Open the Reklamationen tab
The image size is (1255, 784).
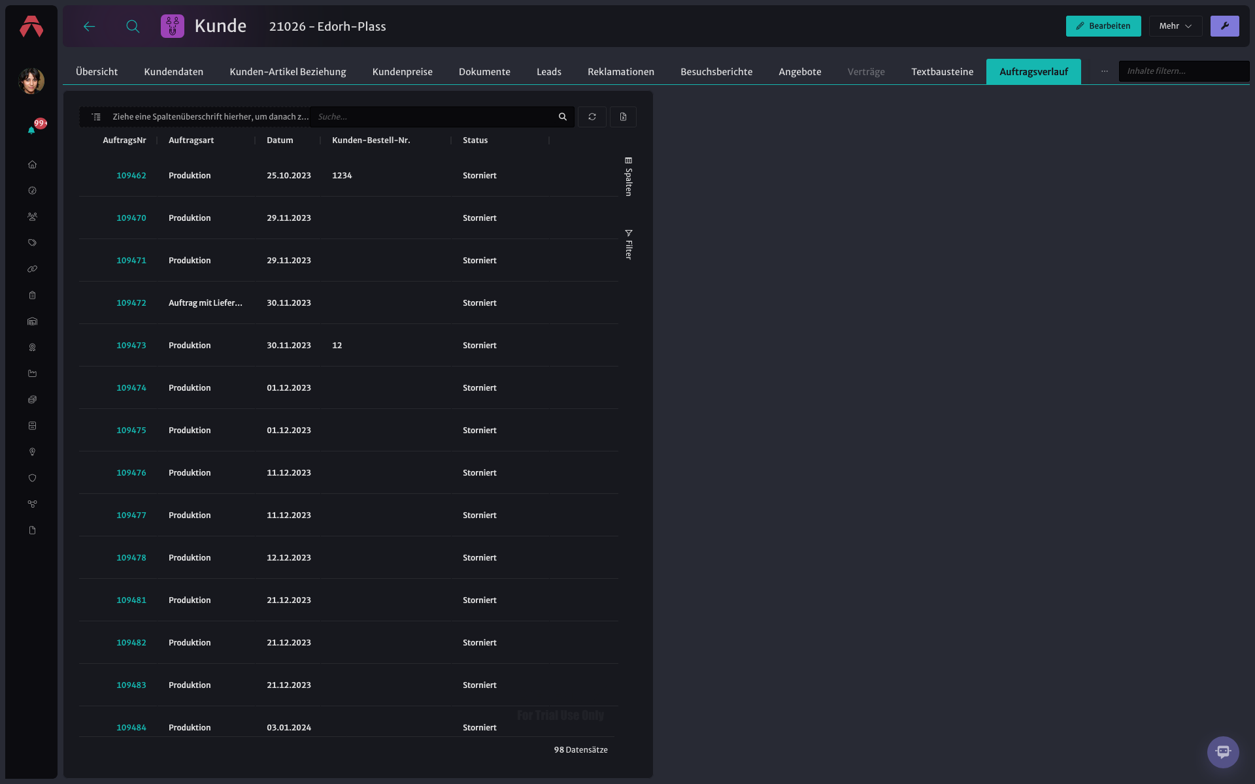click(x=621, y=72)
